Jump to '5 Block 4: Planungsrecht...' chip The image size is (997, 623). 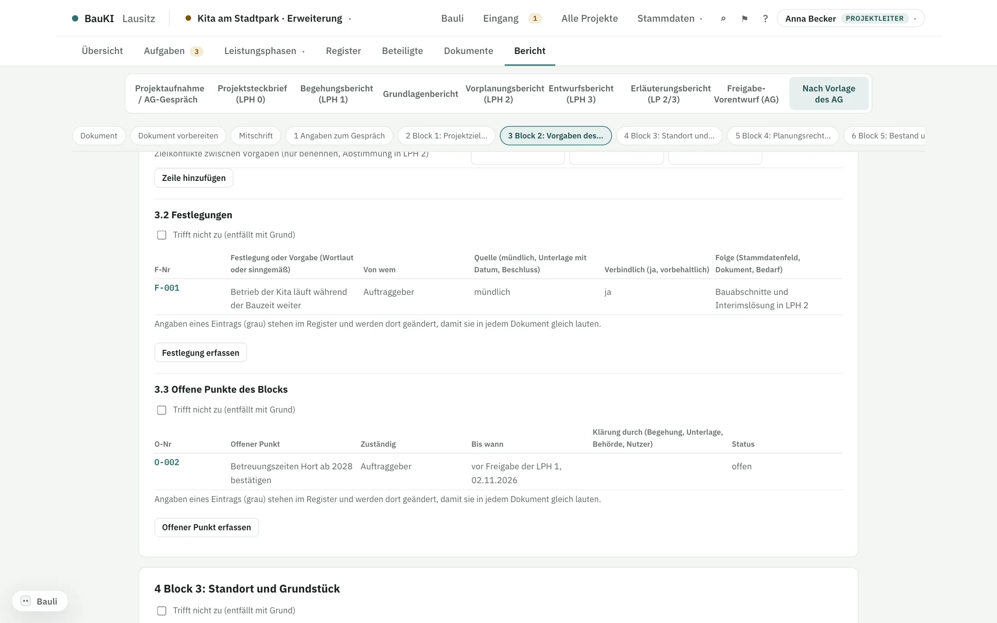[783, 136]
